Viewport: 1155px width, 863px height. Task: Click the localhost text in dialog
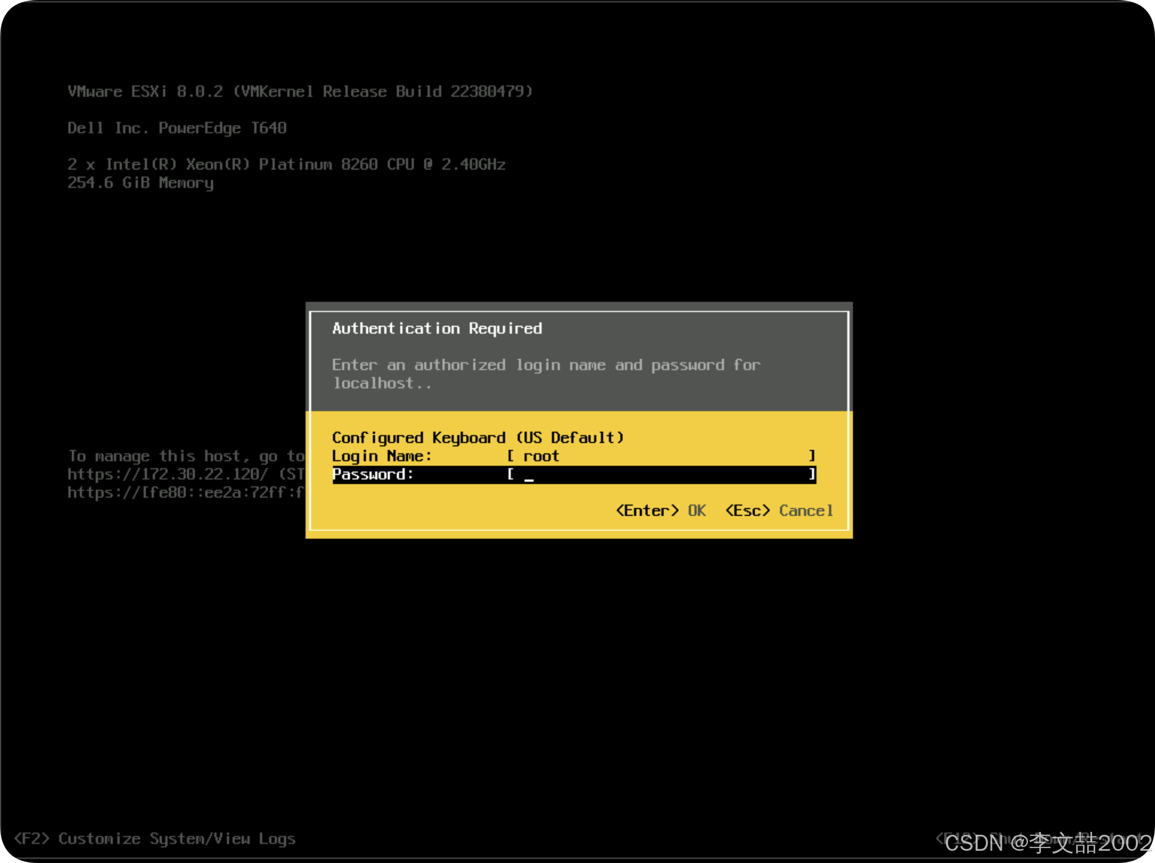[x=374, y=383]
